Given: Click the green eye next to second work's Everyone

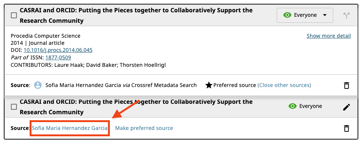Looking at the screenshot, I should (292, 106).
